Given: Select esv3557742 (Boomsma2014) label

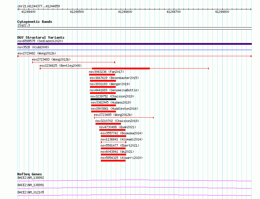Looking at the screenshot, I should pos(122,133).
